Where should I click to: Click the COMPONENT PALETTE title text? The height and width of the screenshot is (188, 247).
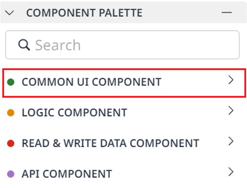pyautogui.click(x=84, y=13)
